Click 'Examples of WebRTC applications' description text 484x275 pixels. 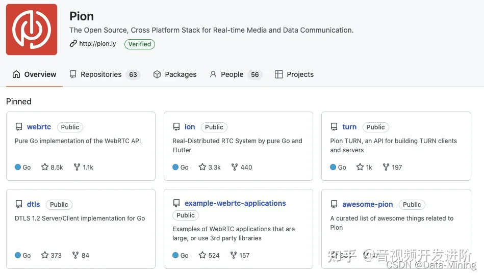tap(234, 234)
